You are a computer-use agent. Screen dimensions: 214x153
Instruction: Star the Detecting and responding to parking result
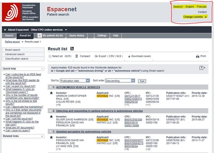point(51,117)
